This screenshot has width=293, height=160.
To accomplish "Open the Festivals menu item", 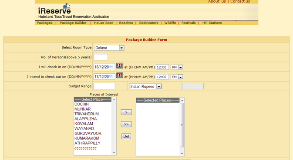I will click(x=189, y=23).
